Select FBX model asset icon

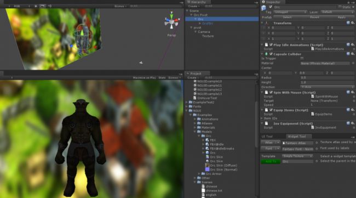(207, 140)
